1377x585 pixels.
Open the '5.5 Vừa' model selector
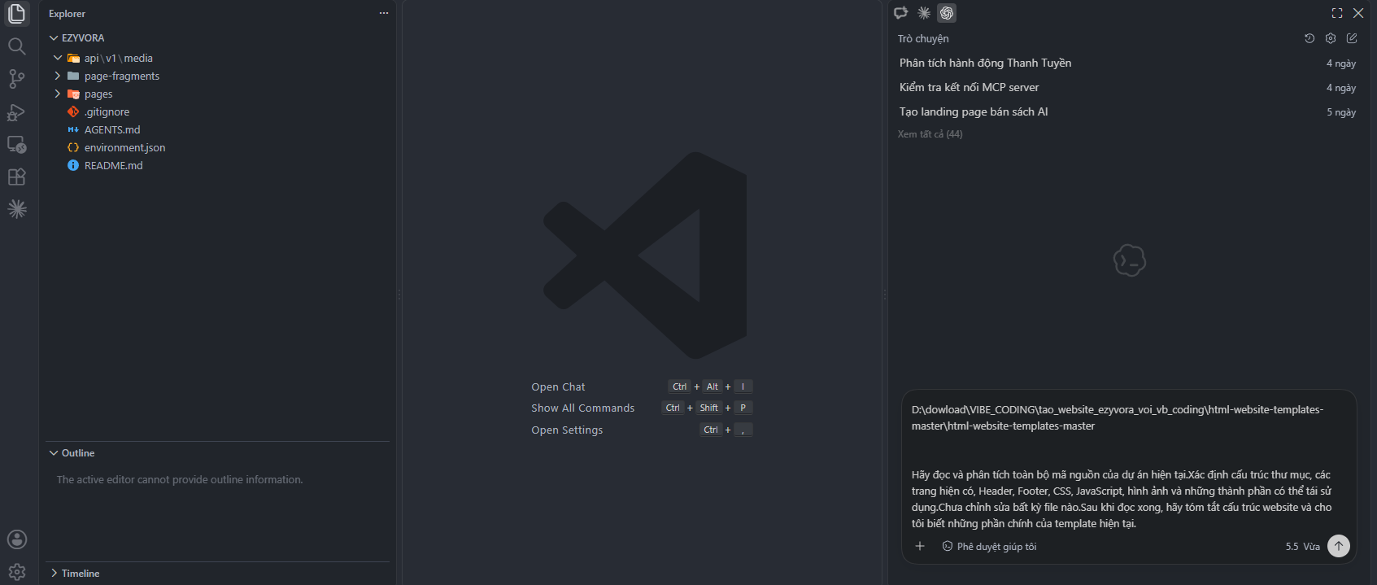point(1302,547)
